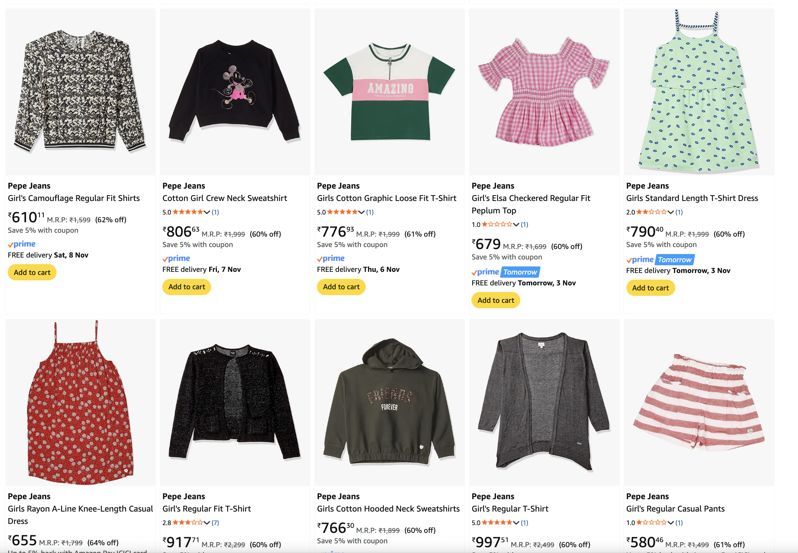Open the green lip-print T-Shirt Dress image
Viewport: 798px width, 553px height.
699,92
